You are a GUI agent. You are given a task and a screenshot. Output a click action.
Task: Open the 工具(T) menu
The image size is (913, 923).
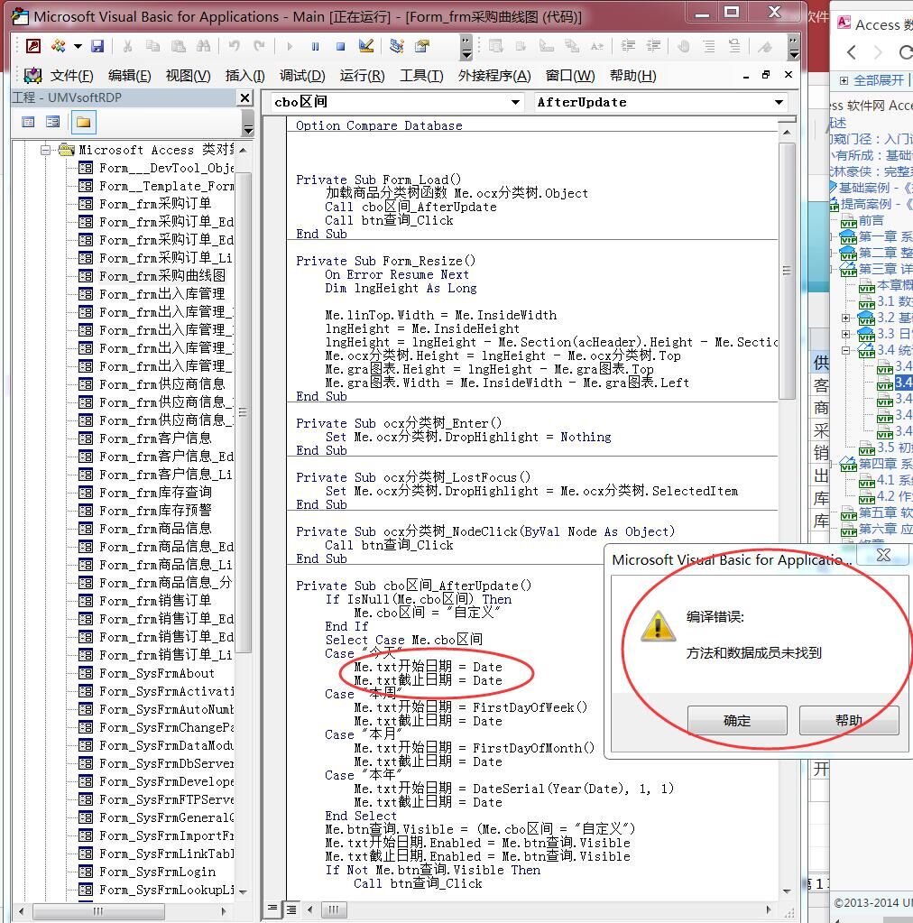click(421, 76)
